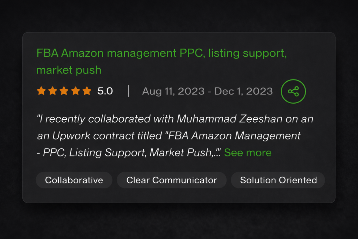Select the fifth orange rating star

pyautogui.click(x=87, y=91)
